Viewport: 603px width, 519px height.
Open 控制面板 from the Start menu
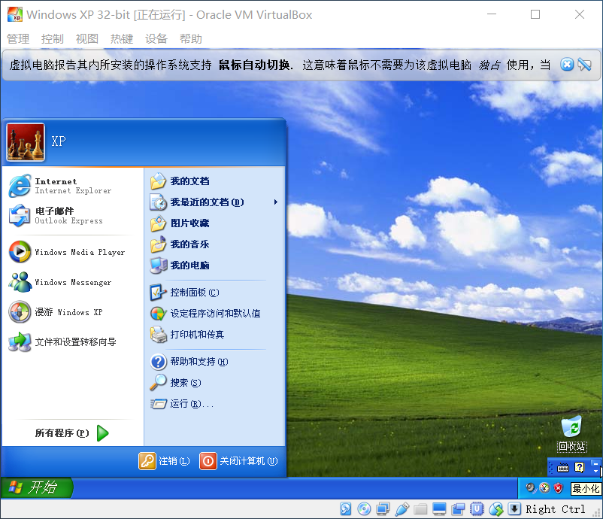(185, 293)
